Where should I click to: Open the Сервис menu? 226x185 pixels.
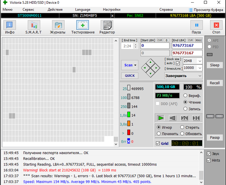tap(28, 9)
